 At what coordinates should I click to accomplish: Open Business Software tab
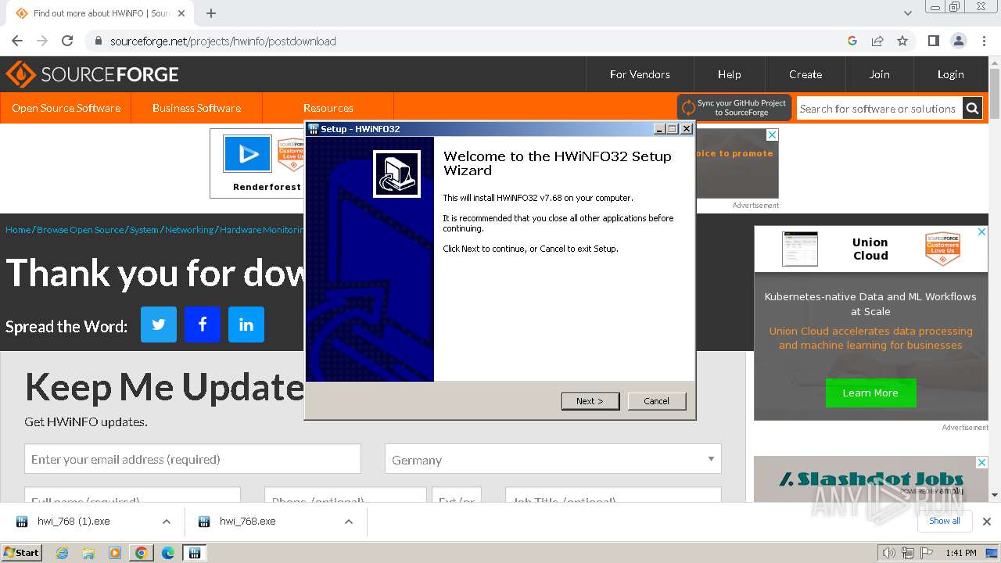click(196, 108)
